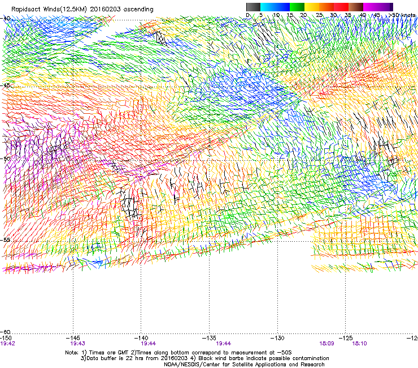Click the title 'Rapidsact Winds(12.5KM) 20160203 ascending'
This screenshot has width=418, height=368.
click(x=82, y=10)
